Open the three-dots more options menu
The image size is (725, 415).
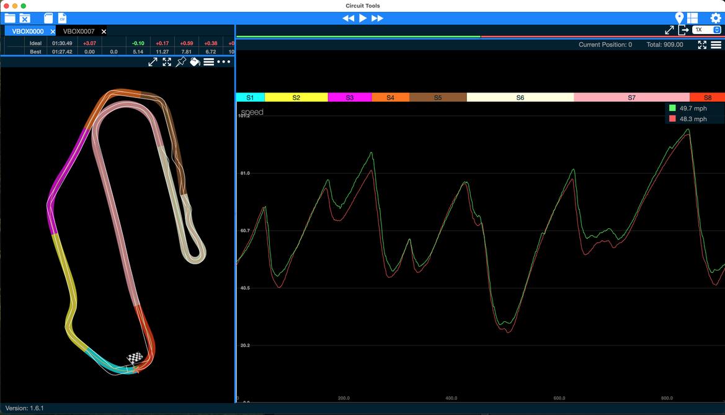pyautogui.click(x=224, y=61)
